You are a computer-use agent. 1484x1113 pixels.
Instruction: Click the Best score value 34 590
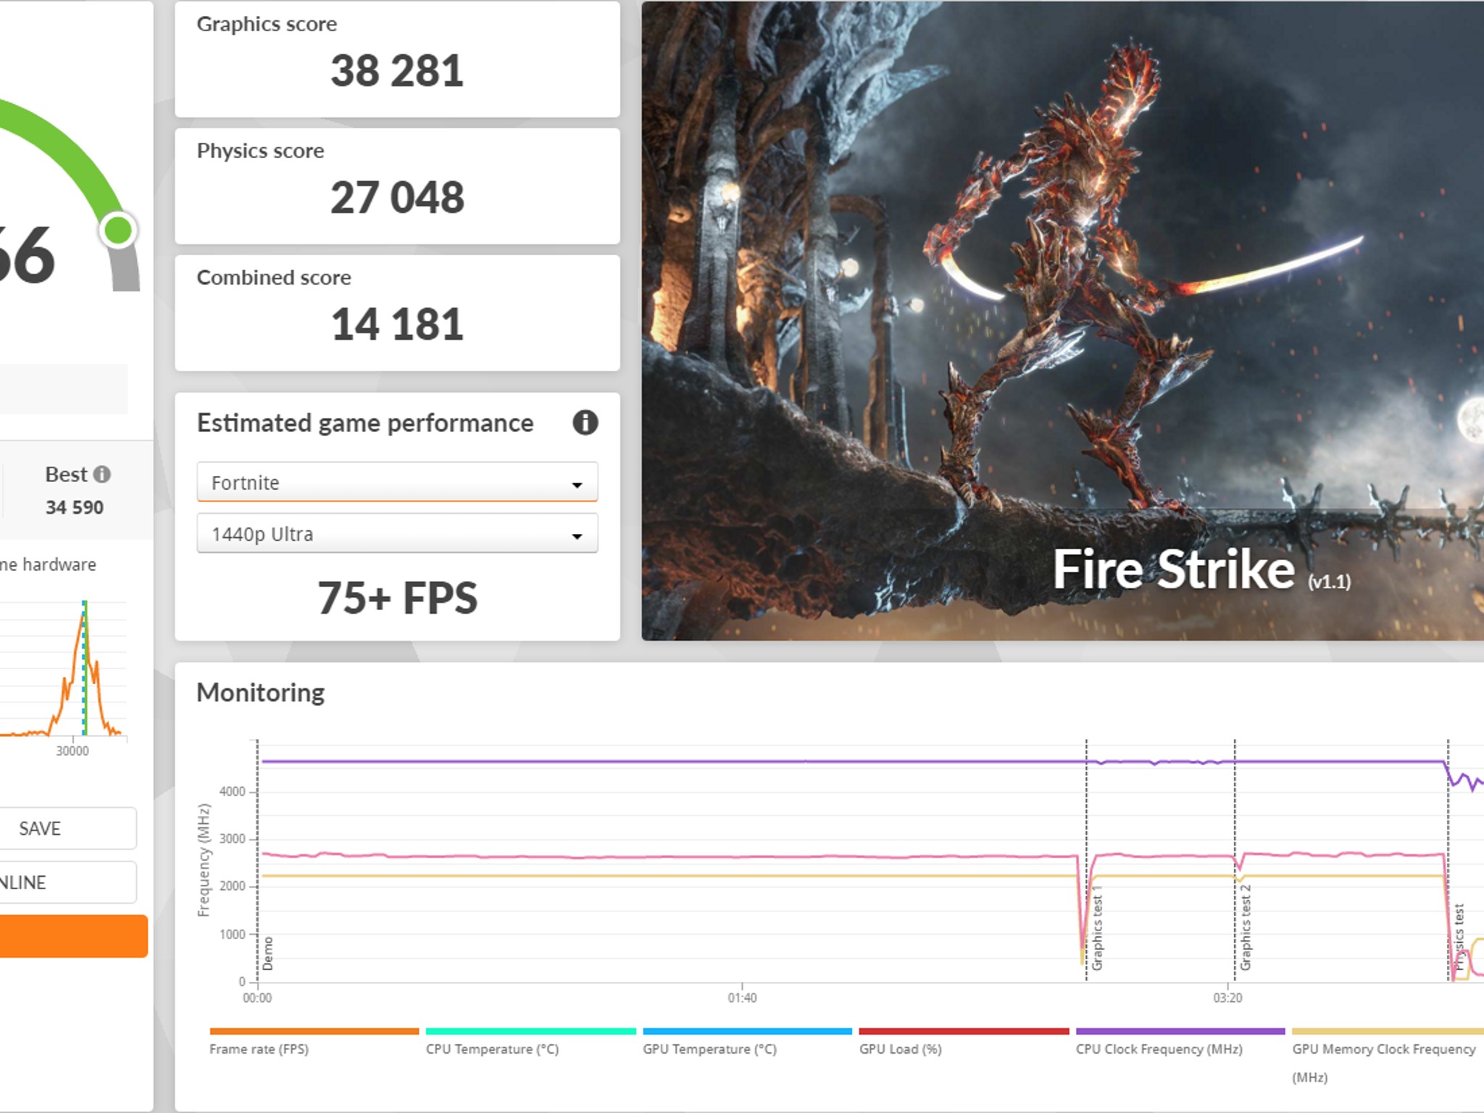click(x=75, y=507)
